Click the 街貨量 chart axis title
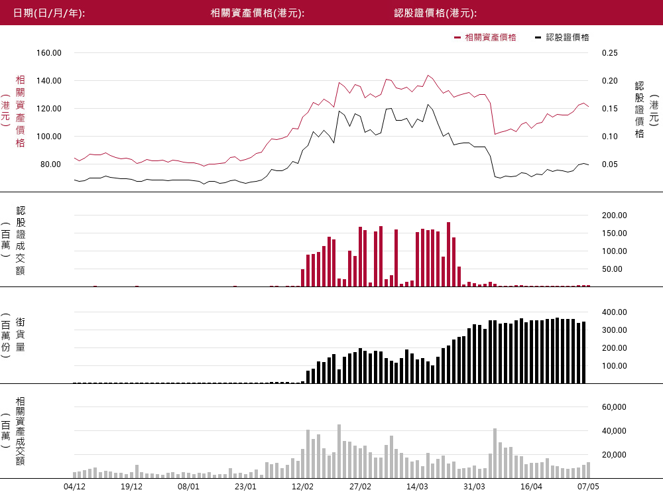This screenshot has width=663, height=498. (x=21, y=335)
